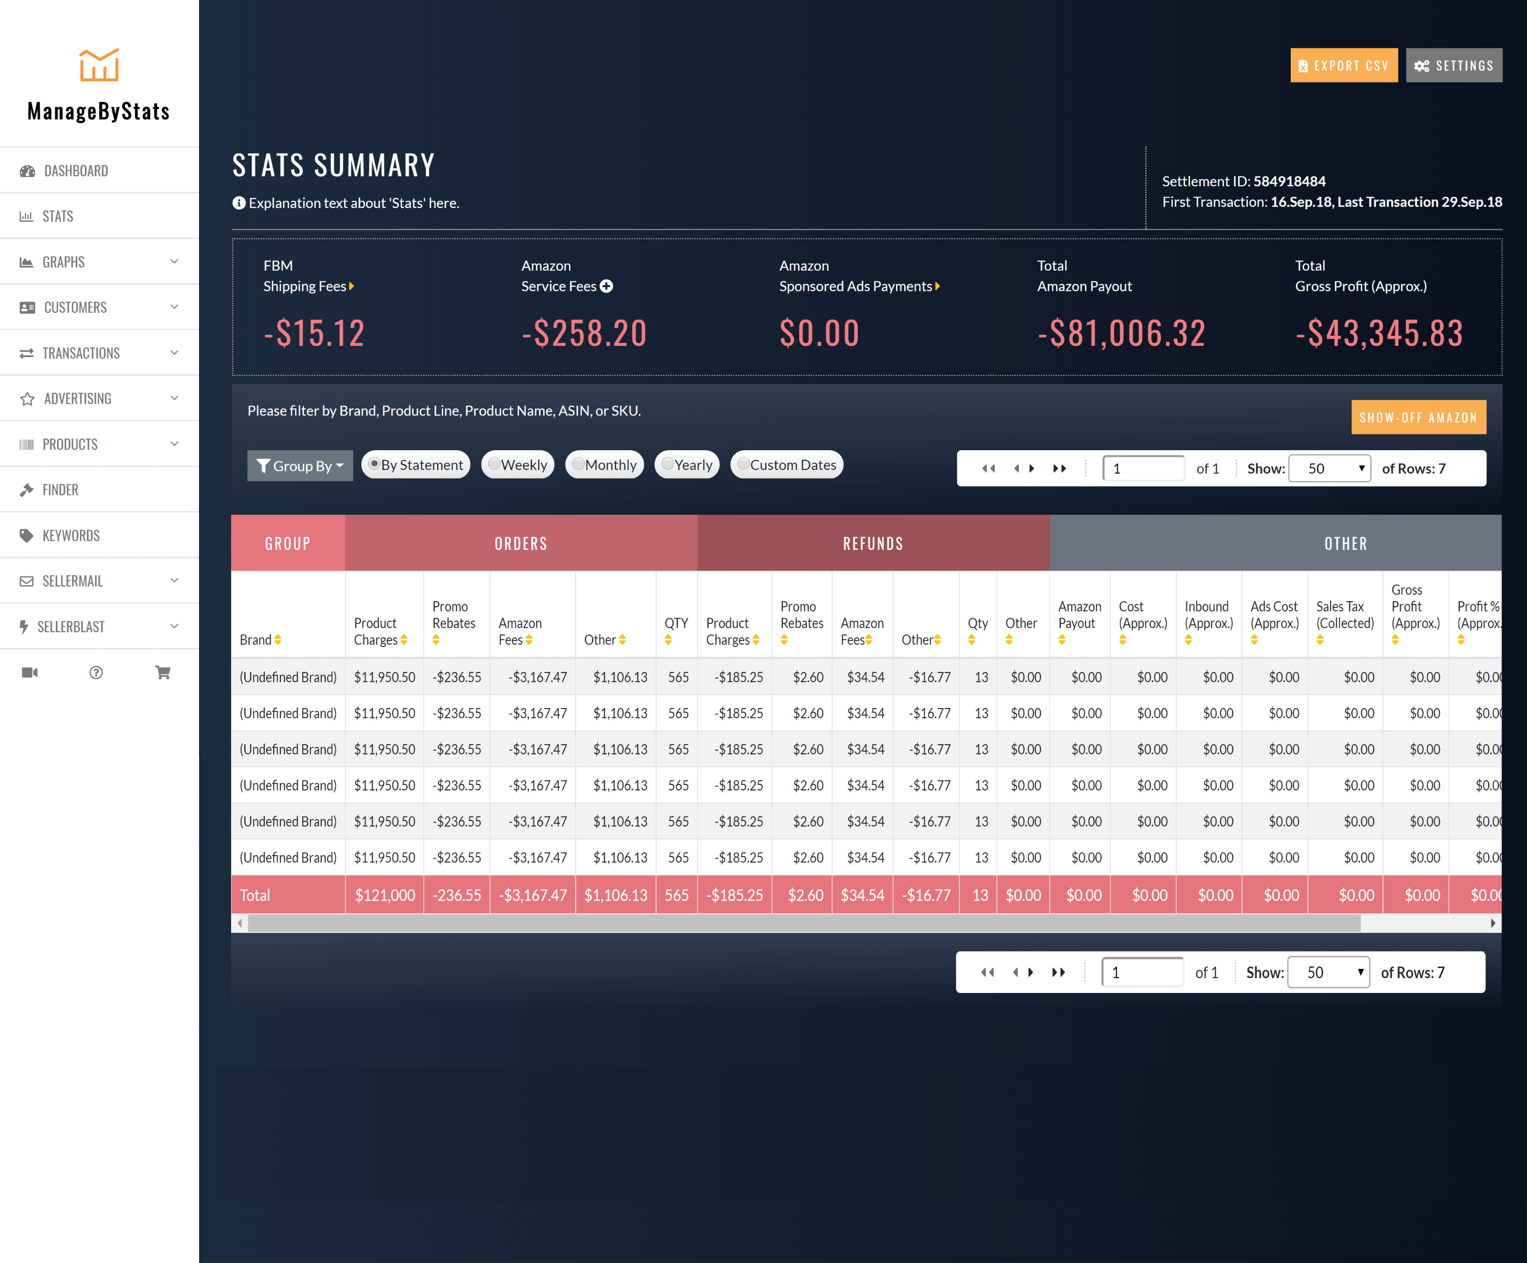Screen dimensions: 1527x1263
Task: Click the Advertising section icon
Action: click(x=28, y=398)
